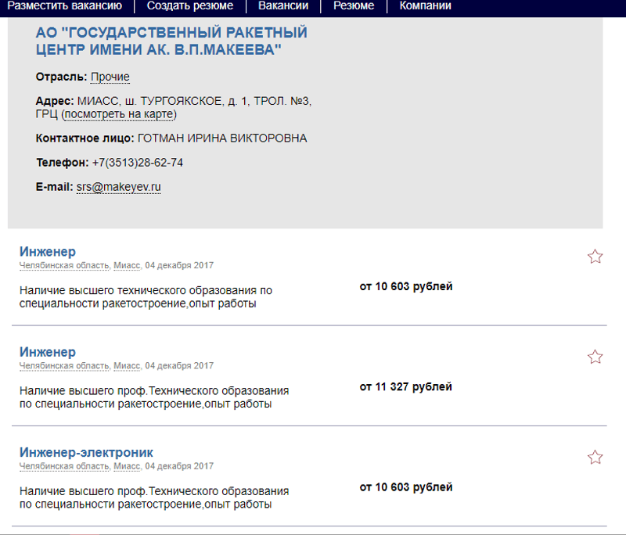626x535 pixels.
Task: Click phone number +7(3513)28-62-74
Action: click(138, 163)
